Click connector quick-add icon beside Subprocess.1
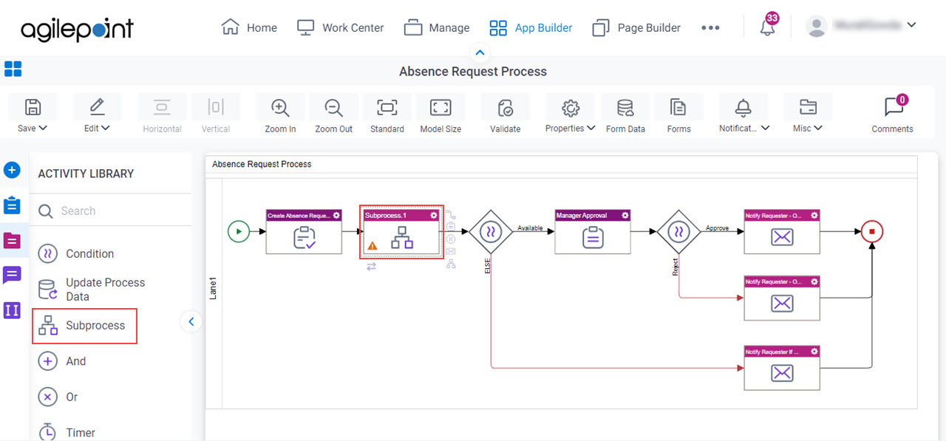Screen dimensions: 946x441 tap(451, 215)
